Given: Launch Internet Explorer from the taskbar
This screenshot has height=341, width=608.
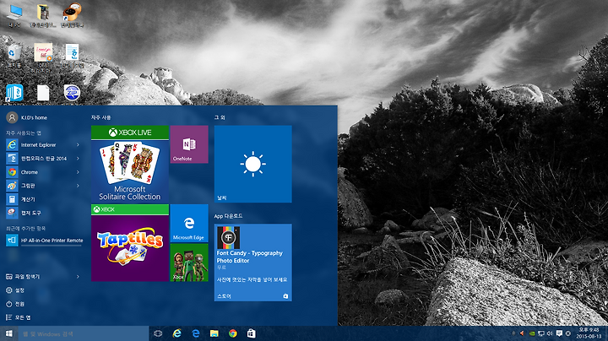Looking at the screenshot, I should click(x=176, y=333).
